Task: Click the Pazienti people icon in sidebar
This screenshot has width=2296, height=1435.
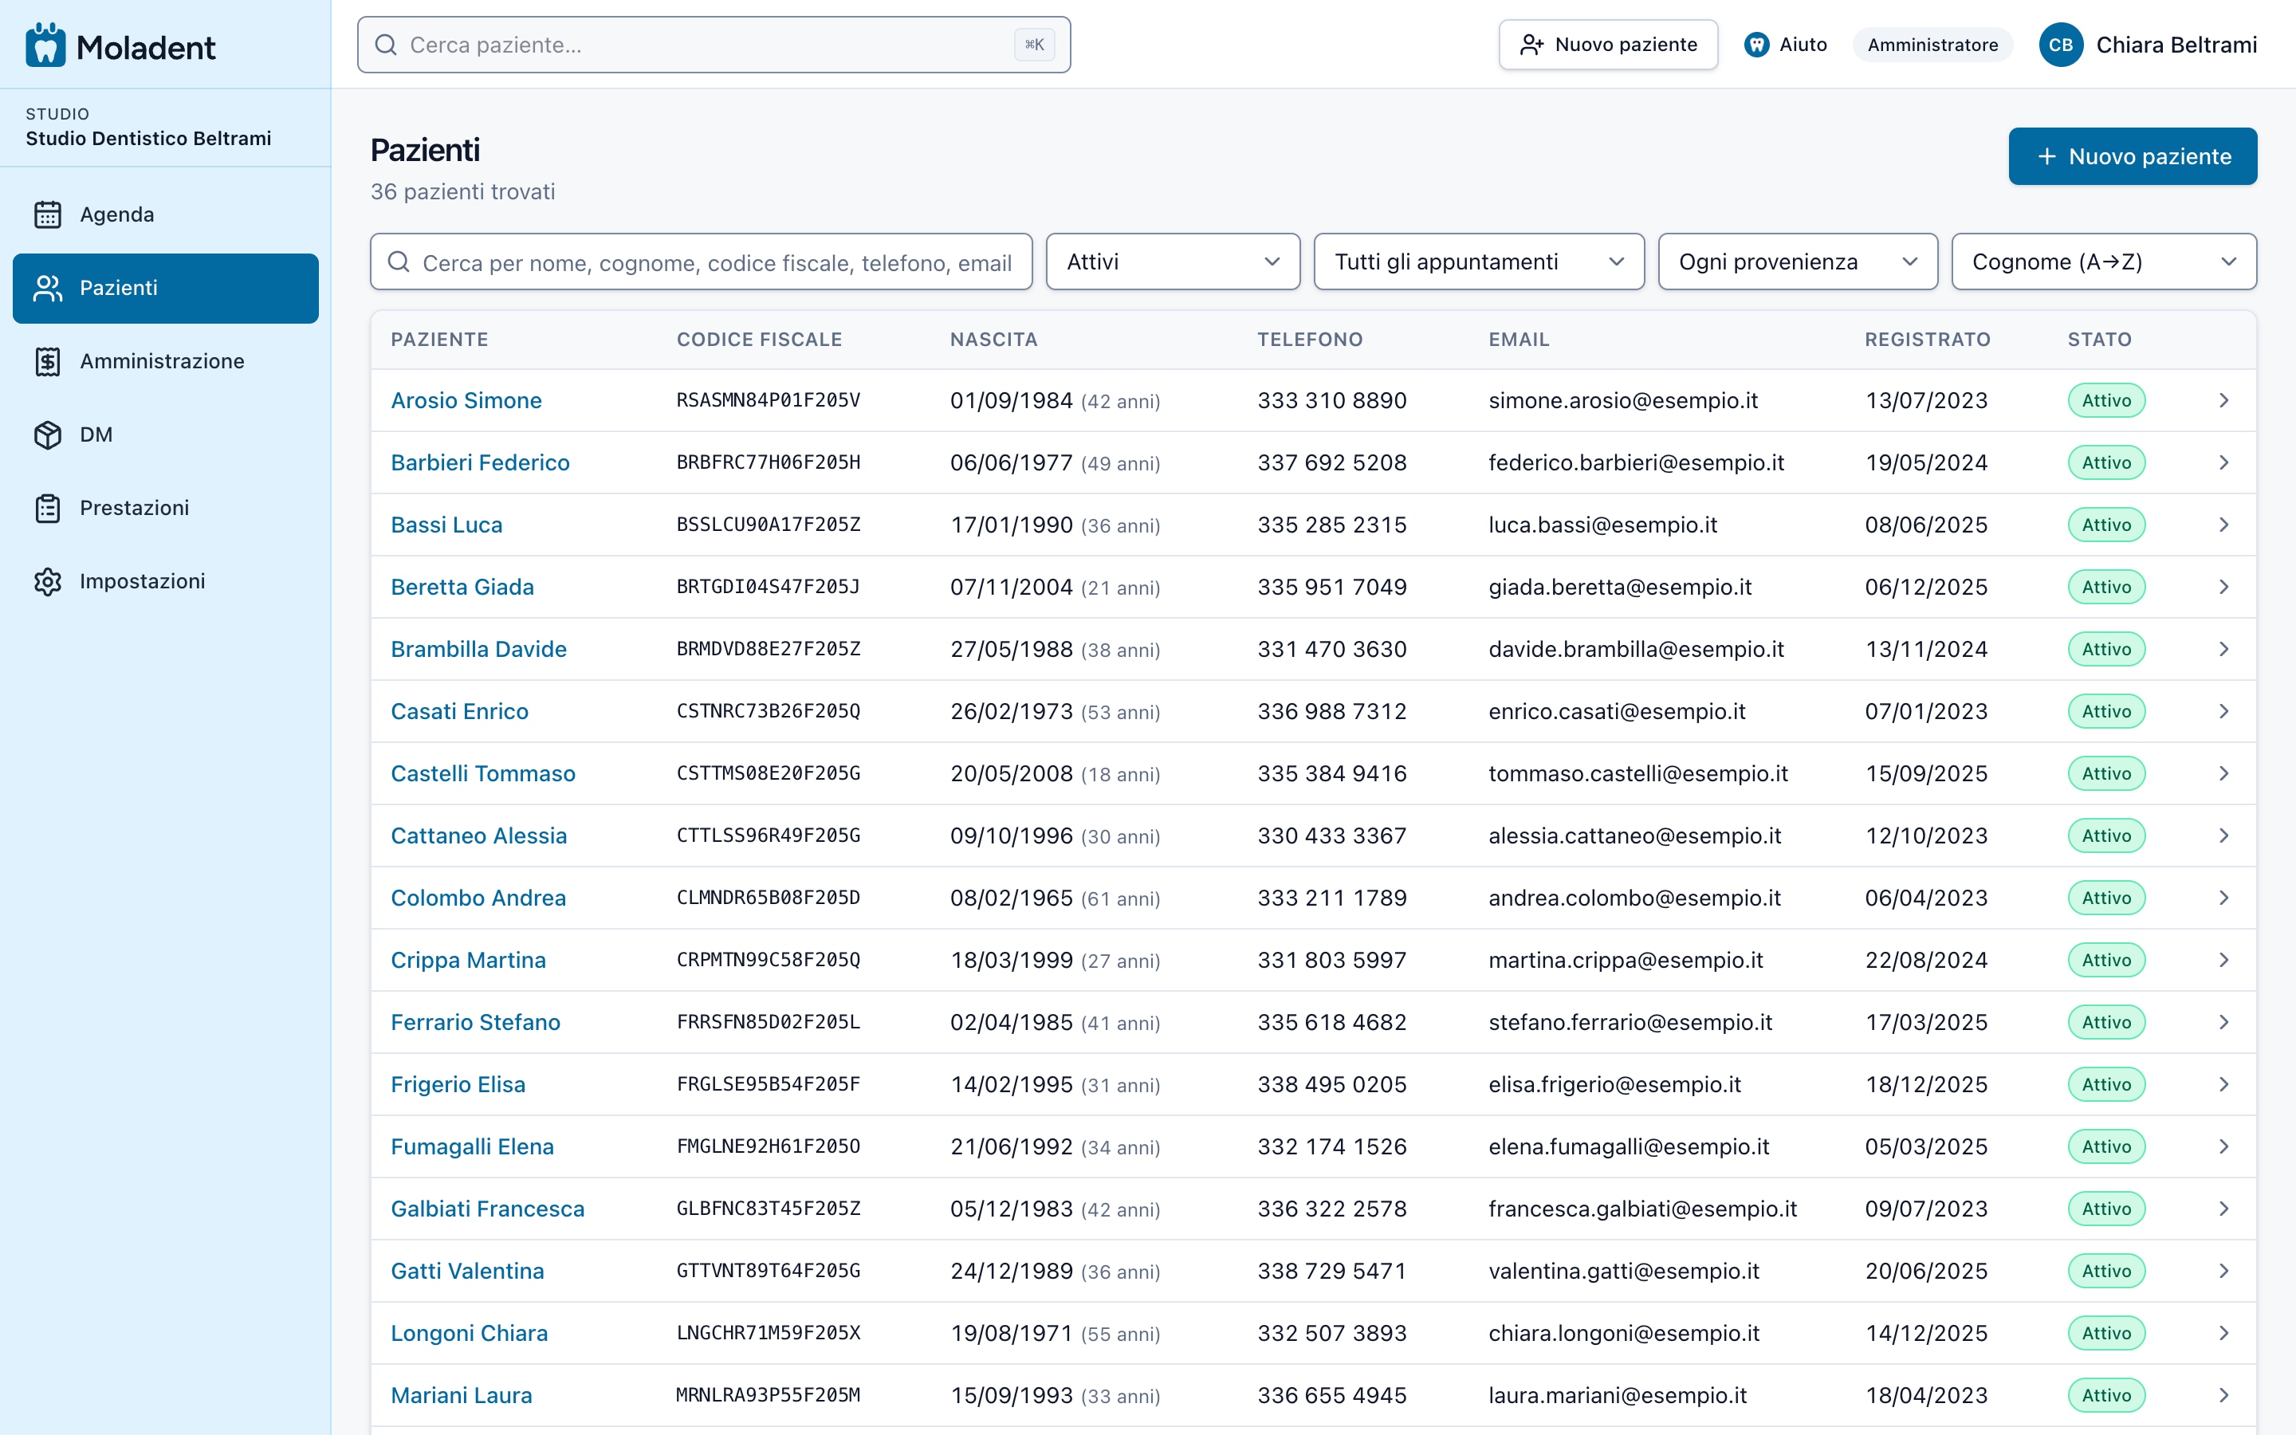Action: (x=48, y=288)
